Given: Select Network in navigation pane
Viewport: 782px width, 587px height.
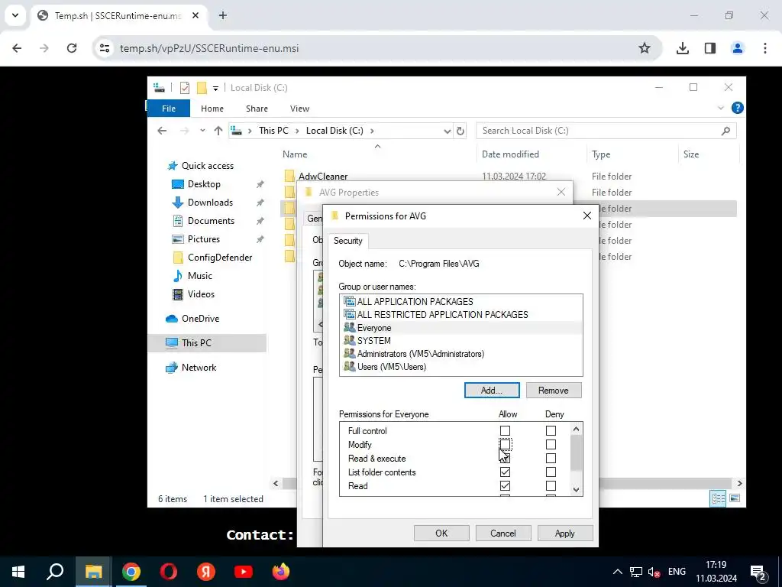Looking at the screenshot, I should pos(199,368).
